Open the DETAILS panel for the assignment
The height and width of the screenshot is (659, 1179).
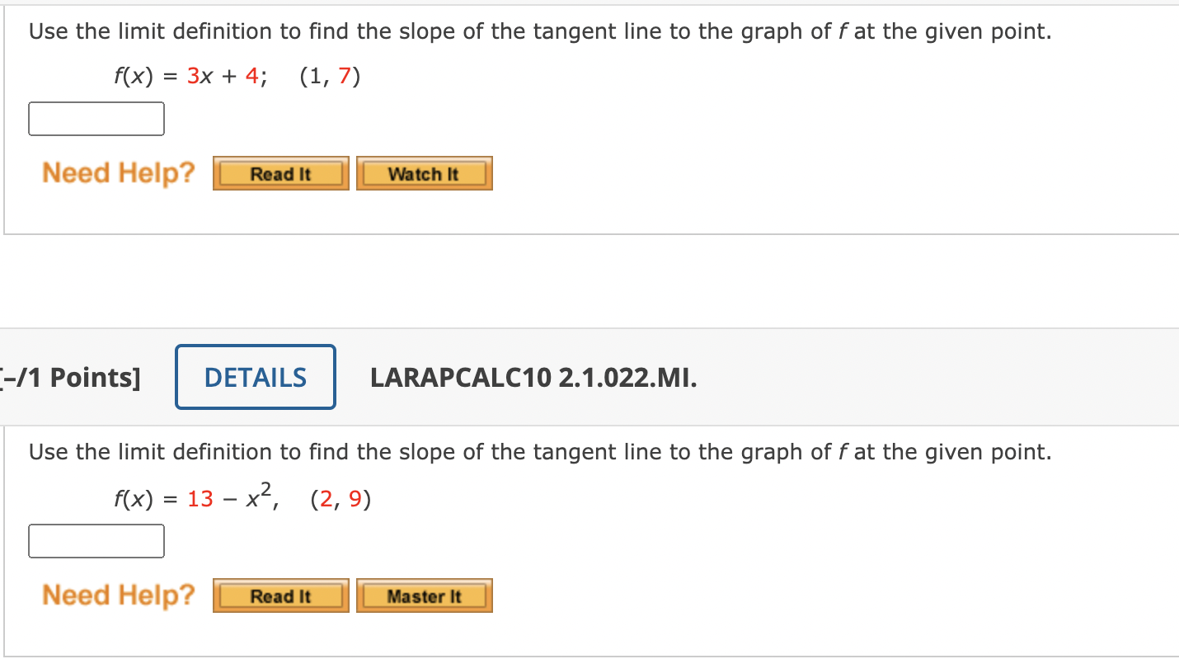pyautogui.click(x=255, y=377)
